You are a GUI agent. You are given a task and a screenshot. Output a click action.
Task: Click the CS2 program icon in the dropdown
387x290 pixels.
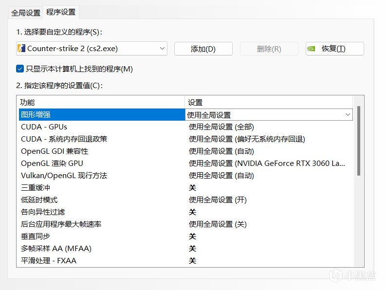pos(21,48)
